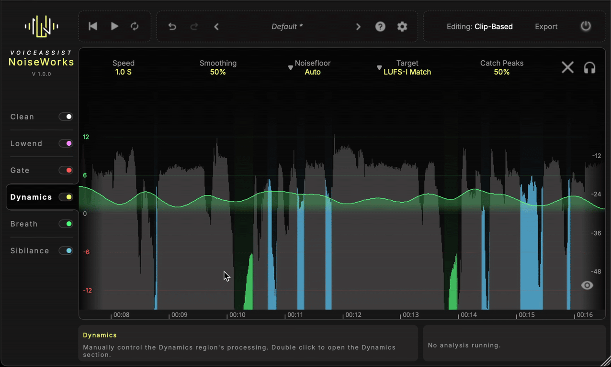Screen dimensions: 611x367
Task: Undo the last edit
Action: [x=172, y=26]
